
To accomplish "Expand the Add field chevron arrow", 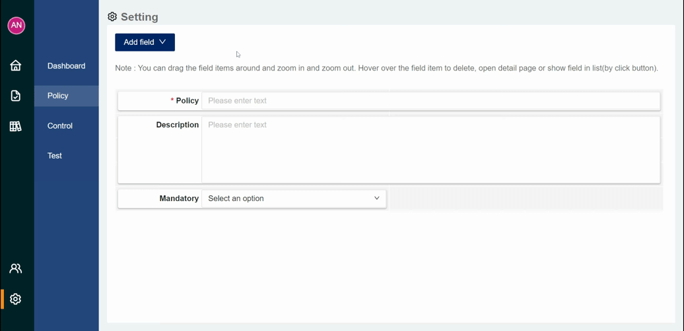I will click(162, 42).
